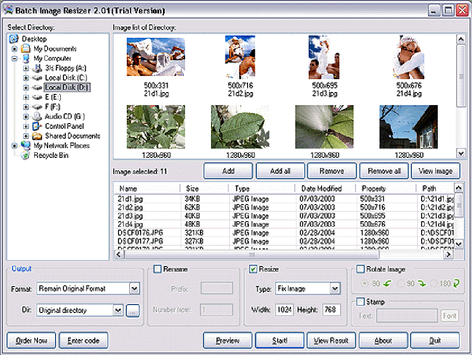Click the Width input field
Viewport: 472px width, 355px height.
[x=284, y=310]
